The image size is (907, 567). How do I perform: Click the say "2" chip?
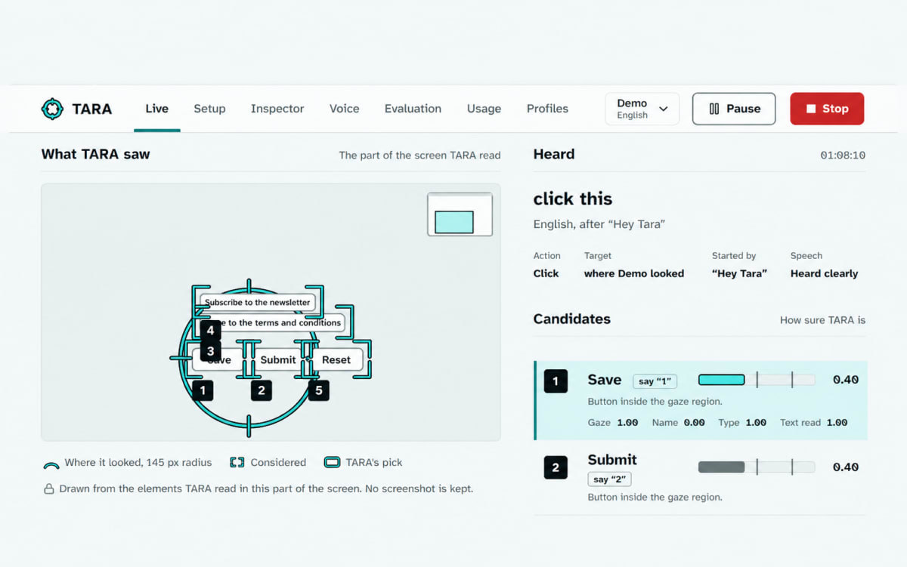(x=610, y=479)
